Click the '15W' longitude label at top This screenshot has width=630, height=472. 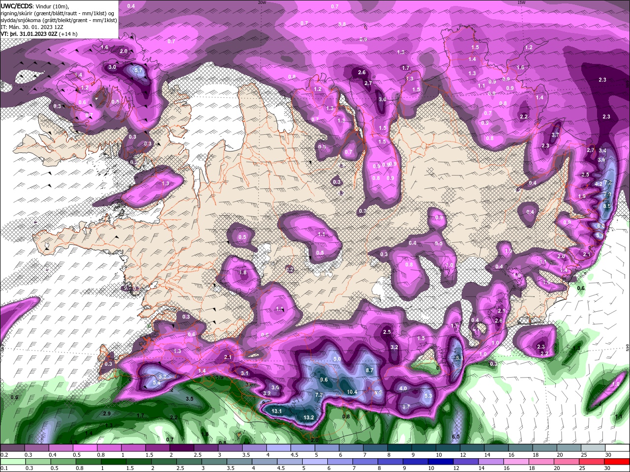point(521,2)
